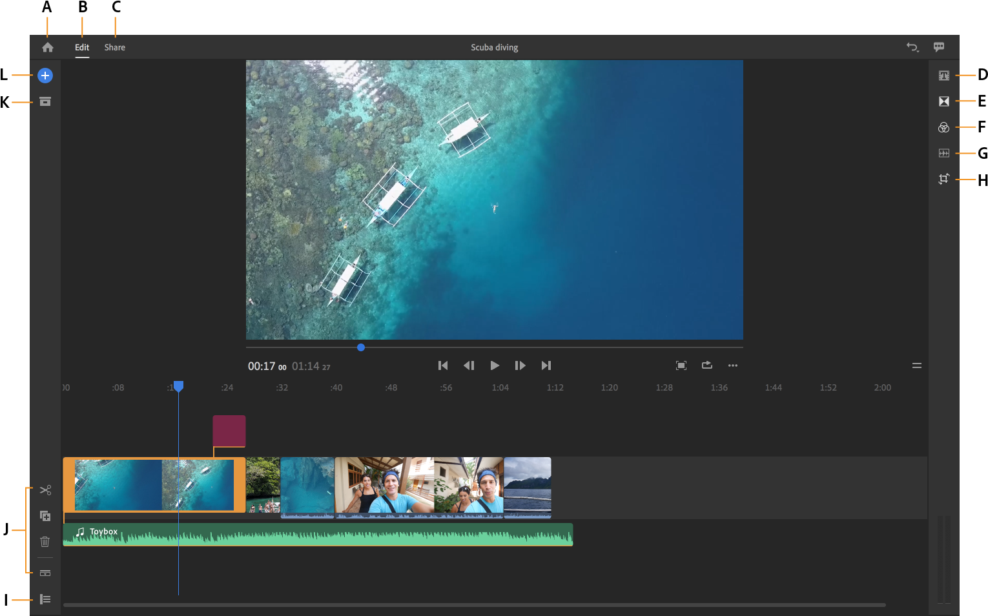988x616 pixels.
Task: Open the Transitions panel
Action: click(x=943, y=101)
